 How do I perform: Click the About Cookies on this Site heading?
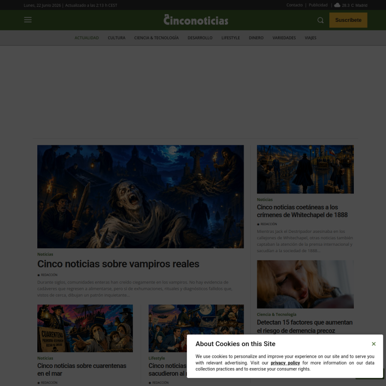click(x=235, y=344)
